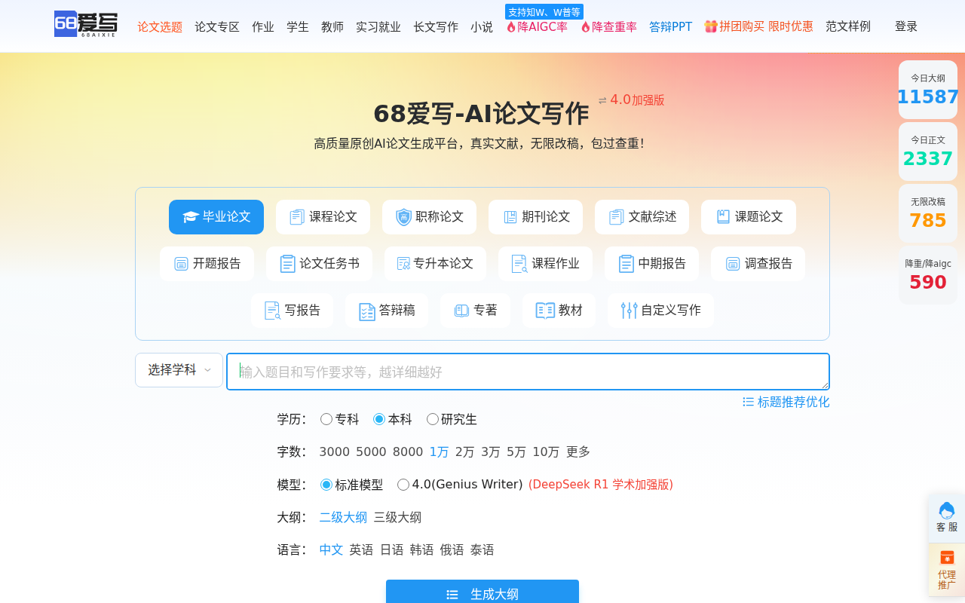This screenshot has width=965, height=603.
Task: Click the 课题论文 book icon
Action: click(723, 217)
